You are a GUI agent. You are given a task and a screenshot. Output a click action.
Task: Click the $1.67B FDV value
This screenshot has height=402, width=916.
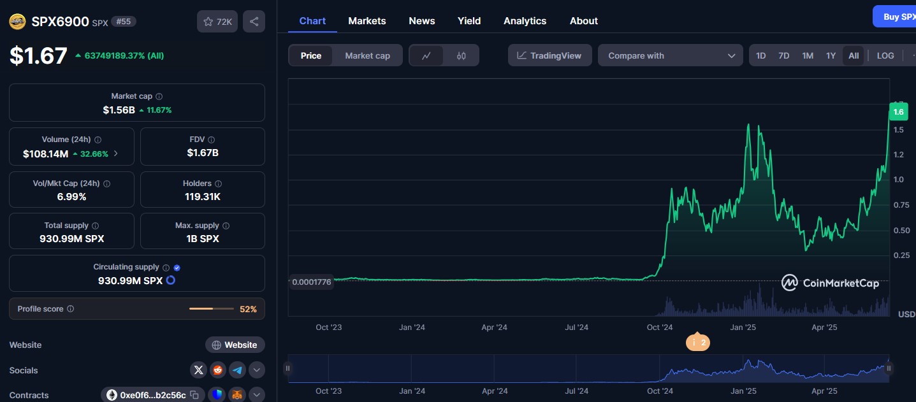(203, 153)
